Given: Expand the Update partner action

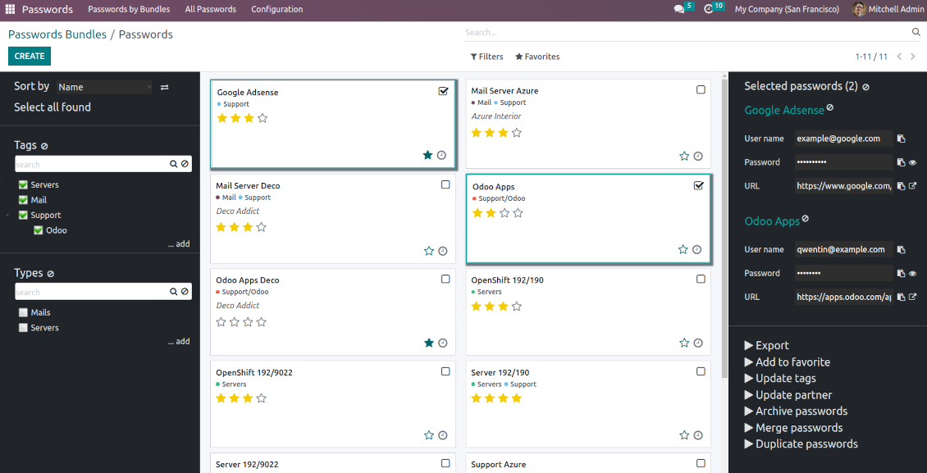Looking at the screenshot, I should 788,394.
